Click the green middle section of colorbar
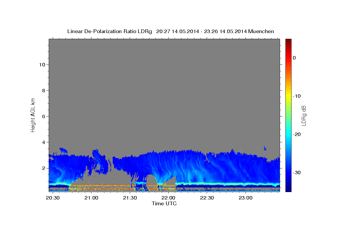The image size is (346, 230). 288,115
